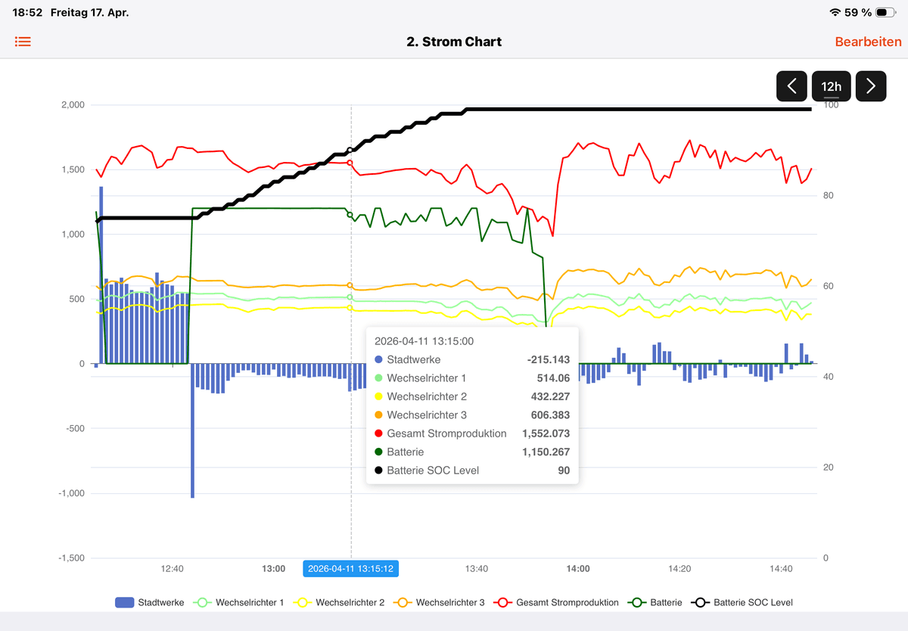This screenshot has height=631, width=908.
Task: Click the tall Stadtwerke bar near -1,000
Action: point(192,431)
